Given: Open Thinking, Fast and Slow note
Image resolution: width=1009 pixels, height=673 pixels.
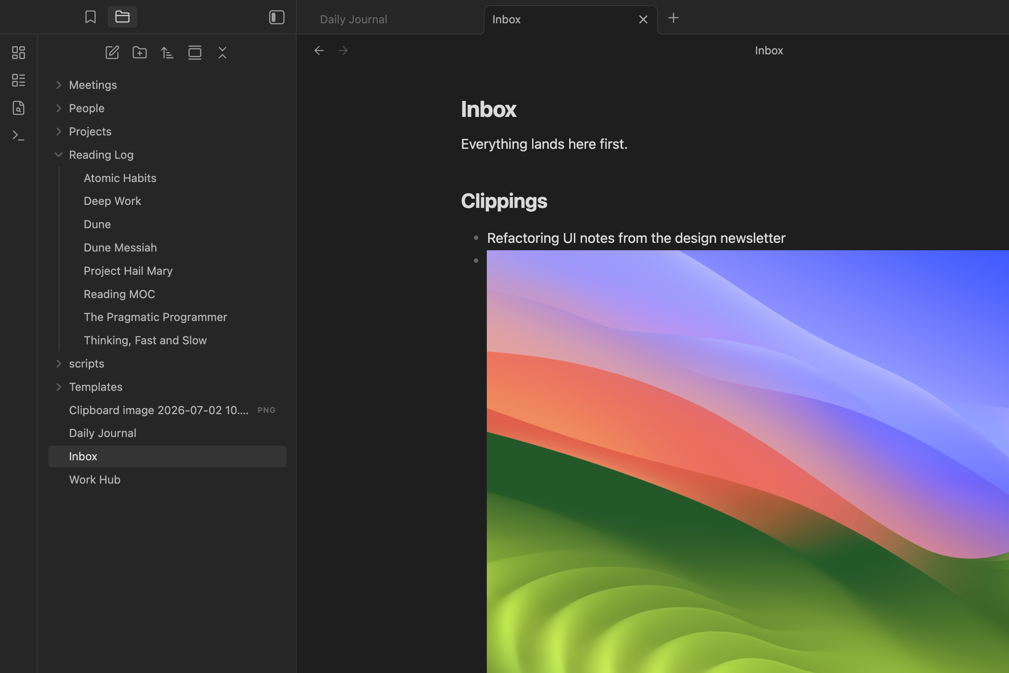Looking at the screenshot, I should [x=175, y=340].
